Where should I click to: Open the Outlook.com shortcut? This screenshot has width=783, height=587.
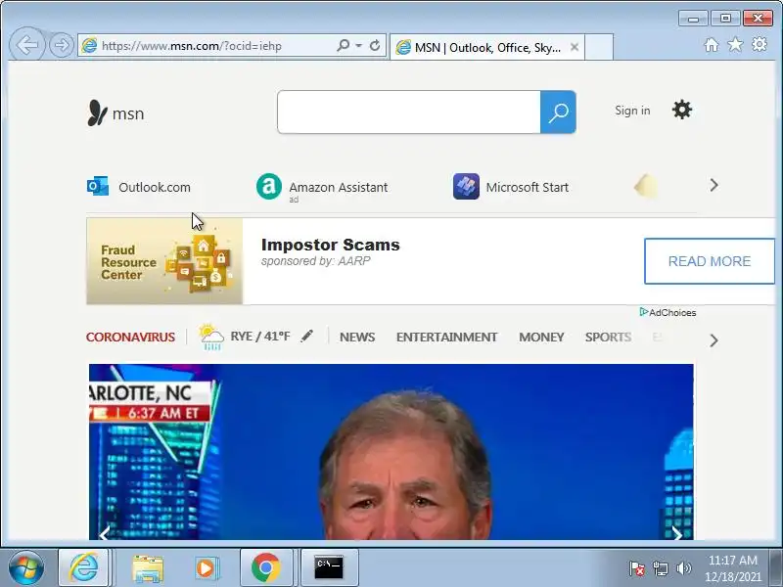click(x=155, y=187)
